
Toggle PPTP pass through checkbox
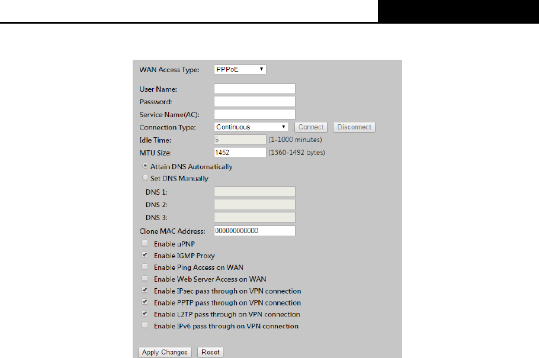tap(145, 302)
